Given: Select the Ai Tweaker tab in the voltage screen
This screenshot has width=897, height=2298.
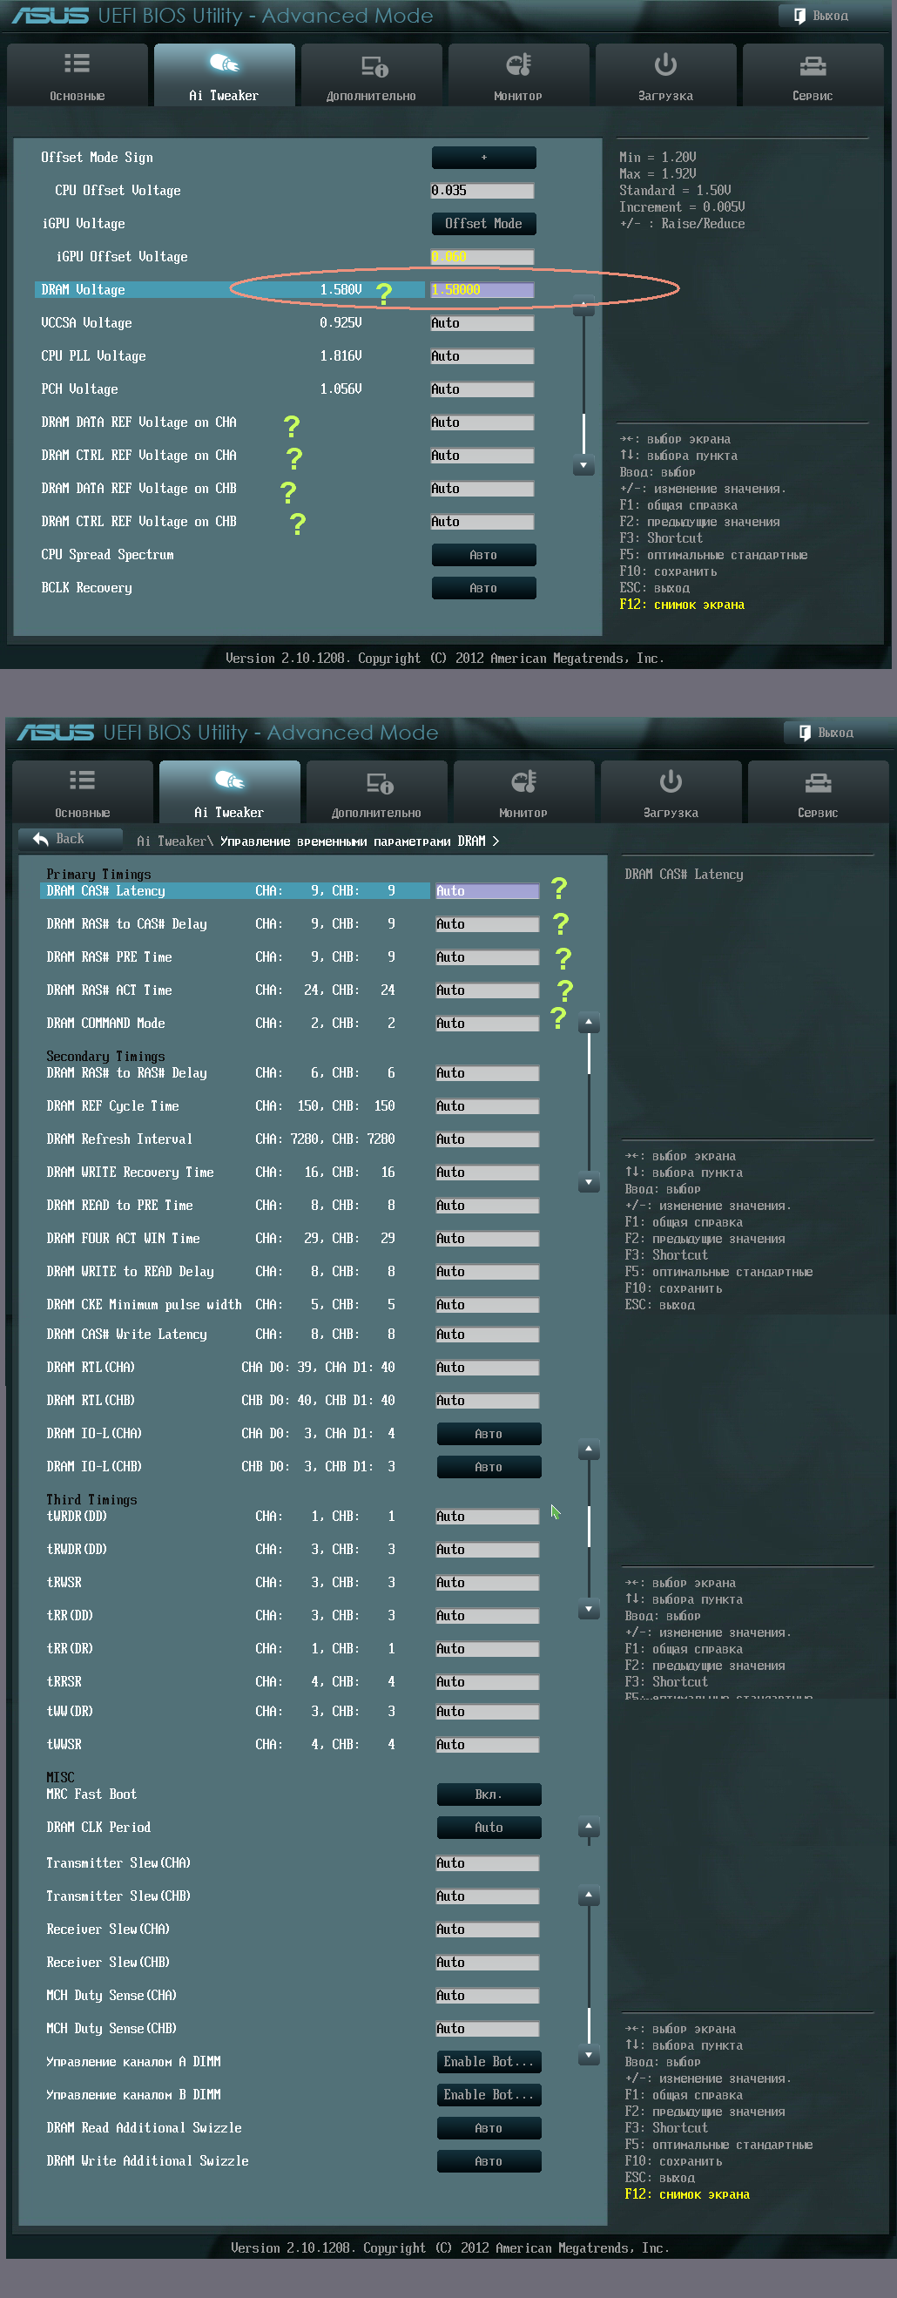Looking at the screenshot, I should 224,75.
